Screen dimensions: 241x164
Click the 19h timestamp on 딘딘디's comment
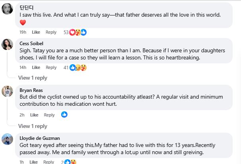pos(23,32)
